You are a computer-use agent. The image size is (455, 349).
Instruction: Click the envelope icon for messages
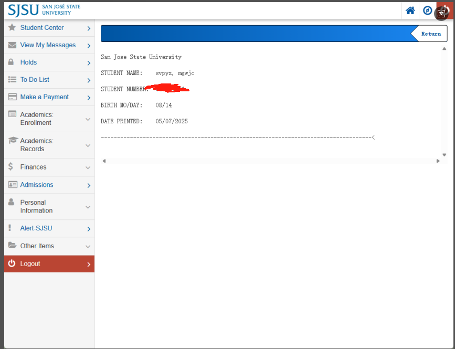pos(12,45)
